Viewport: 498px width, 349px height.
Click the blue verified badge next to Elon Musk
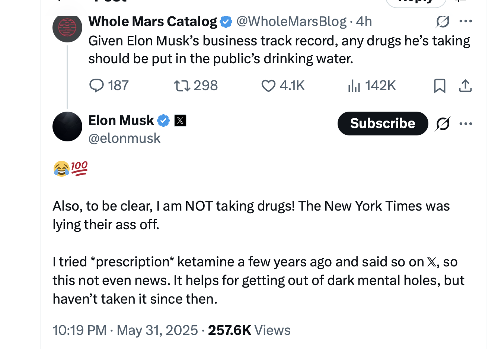163,121
